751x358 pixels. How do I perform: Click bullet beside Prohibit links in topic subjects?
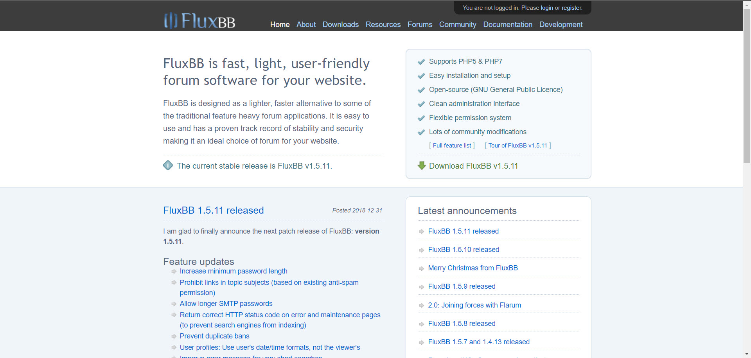pos(174,282)
